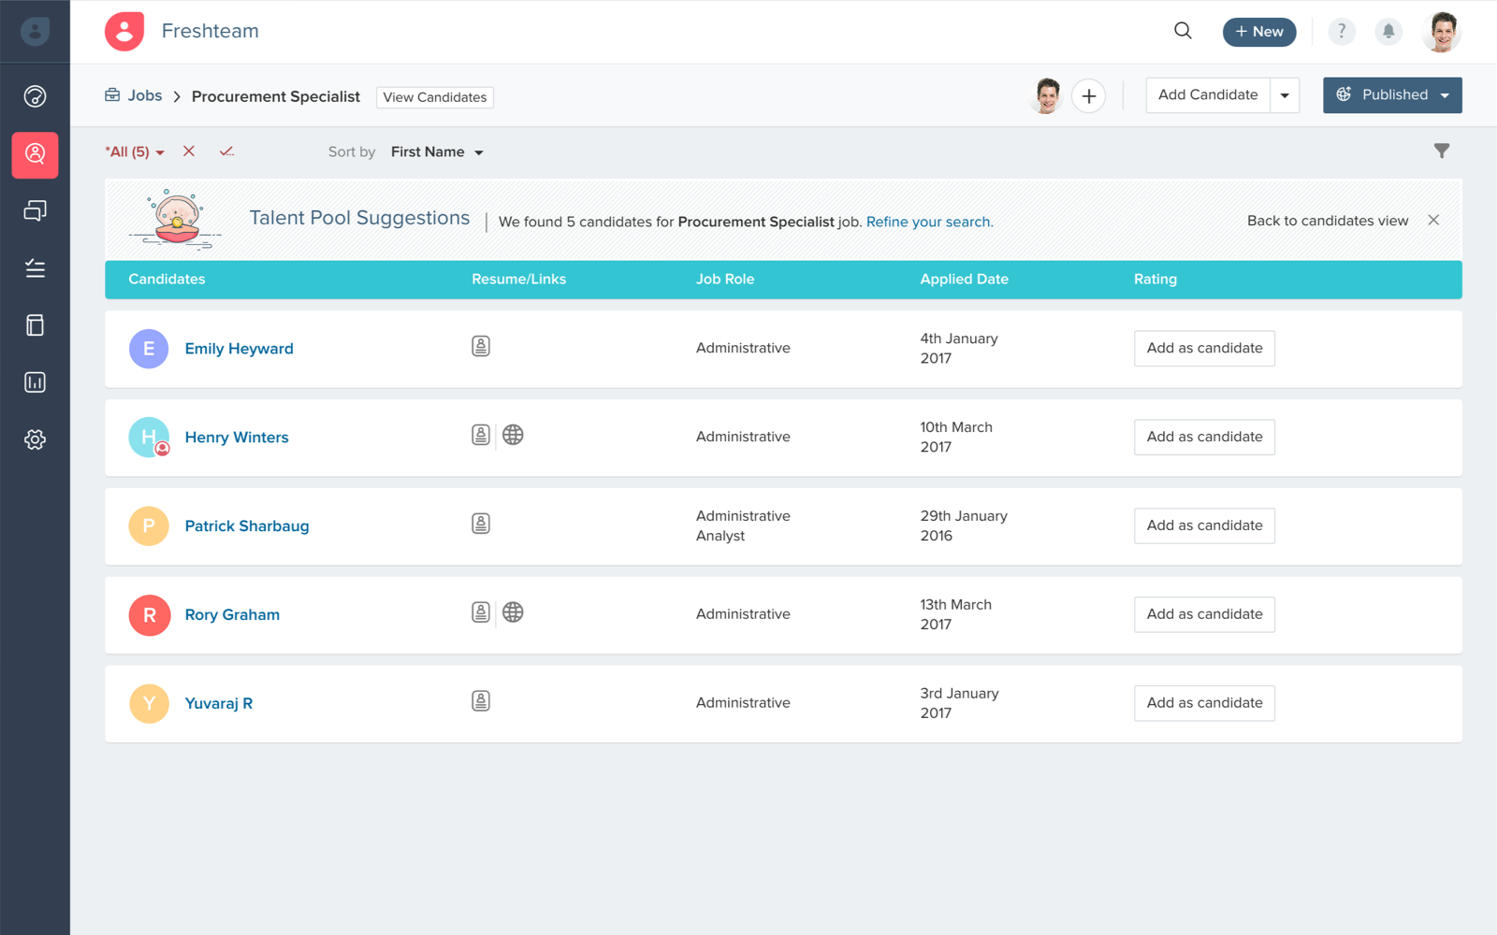Open the tasks checklist sidebar icon
1497x935 pixels.
click(35, 268)
